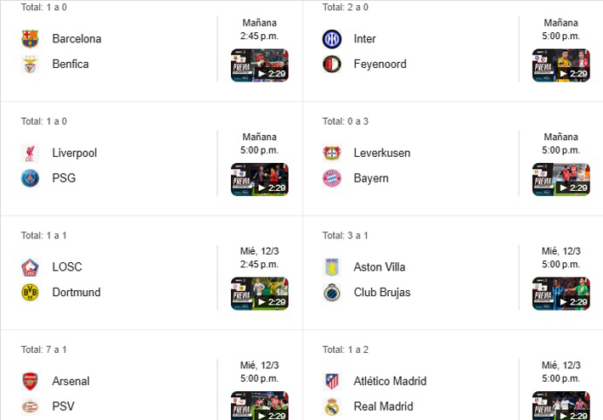Click the Club Brujas team name

382,292
